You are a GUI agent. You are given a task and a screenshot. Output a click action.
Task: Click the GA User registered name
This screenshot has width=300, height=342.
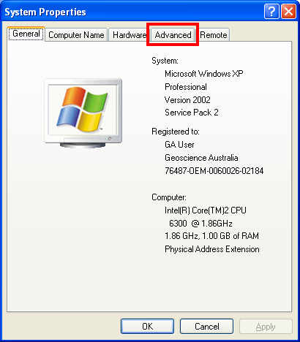coord(179,145)
